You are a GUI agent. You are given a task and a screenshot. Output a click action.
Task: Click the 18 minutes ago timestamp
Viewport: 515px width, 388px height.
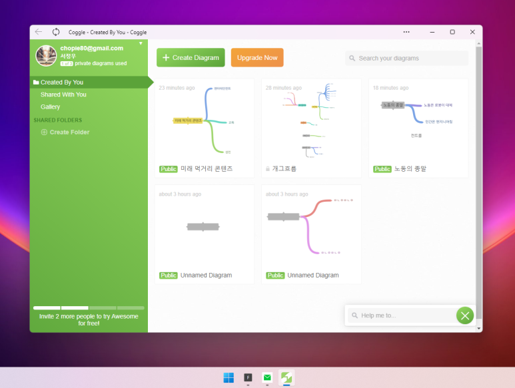[x=391, y=88]
